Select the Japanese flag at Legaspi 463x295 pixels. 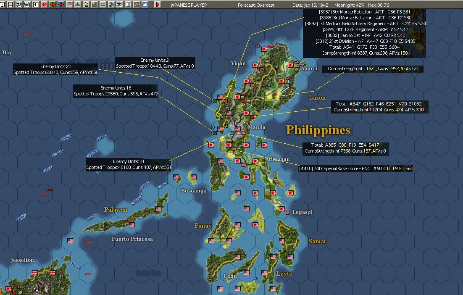(282, 209)
